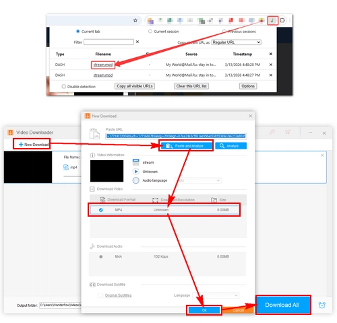The height and width of the screenshot is (323, 337).
Task: Click the Source column header
Action: coord(191,54)
